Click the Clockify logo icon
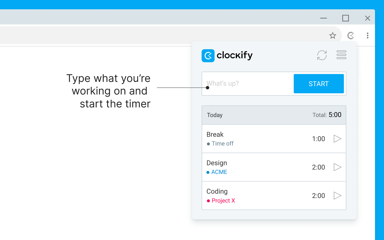384x240 pixels. 208,55
